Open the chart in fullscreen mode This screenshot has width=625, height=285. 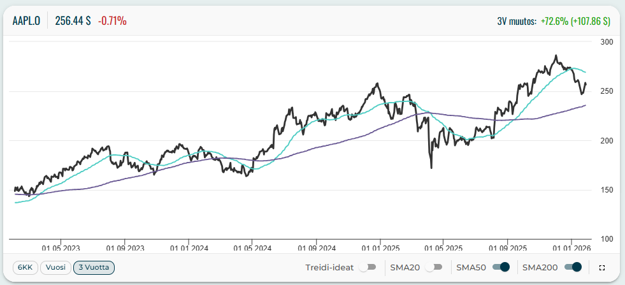[602, 268]
